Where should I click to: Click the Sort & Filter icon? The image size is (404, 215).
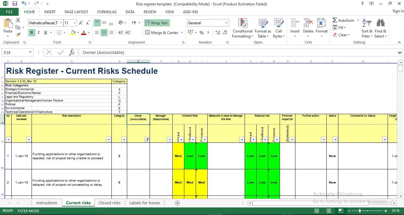(x=366, y=28)
